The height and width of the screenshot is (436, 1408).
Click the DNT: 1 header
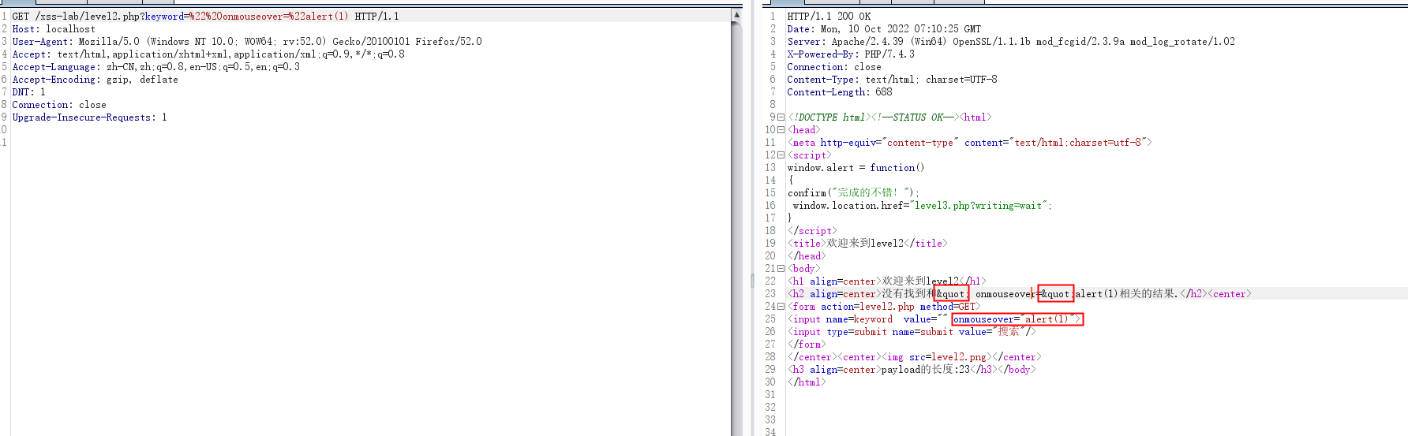[28, 92]
